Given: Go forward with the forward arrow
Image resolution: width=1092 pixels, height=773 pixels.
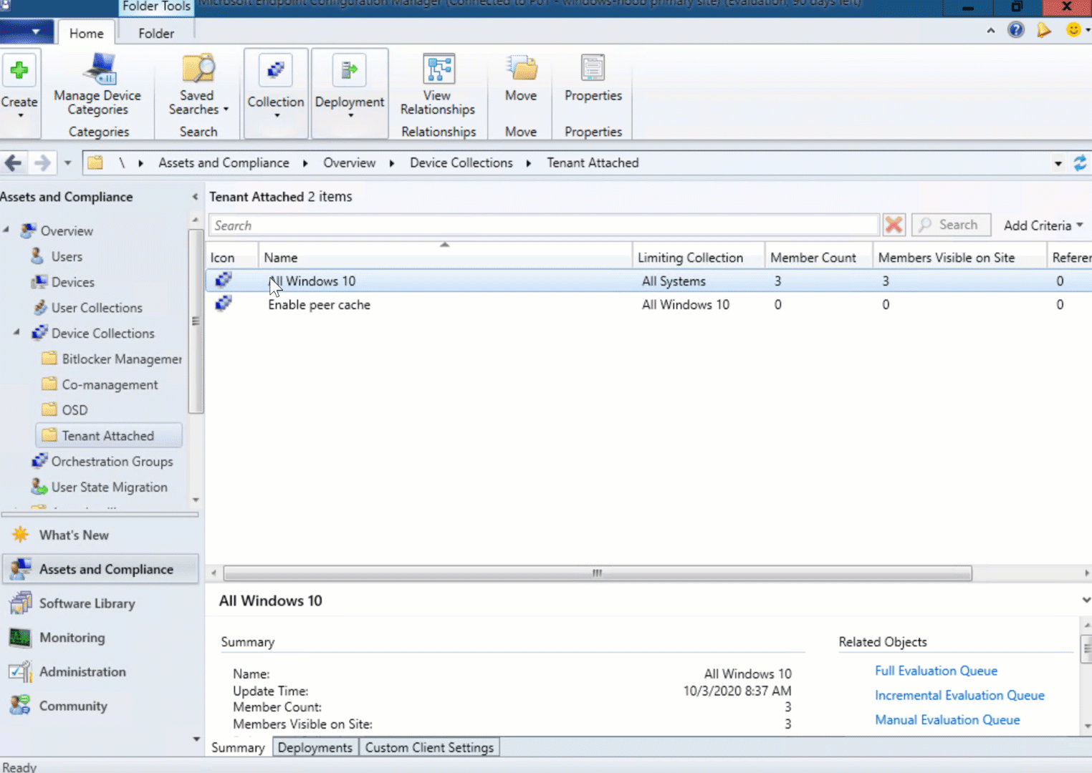Looking at the screenshot, I should (x=43, y=163).
